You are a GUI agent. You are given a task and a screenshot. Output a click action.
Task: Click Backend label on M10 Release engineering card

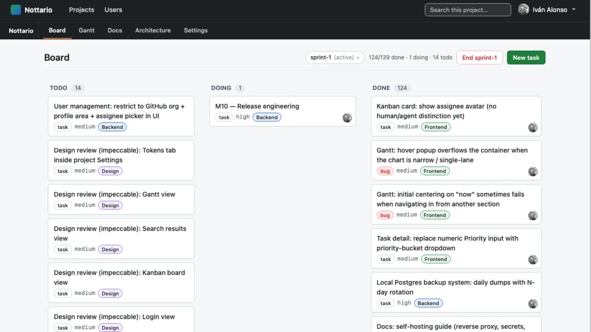267,118
